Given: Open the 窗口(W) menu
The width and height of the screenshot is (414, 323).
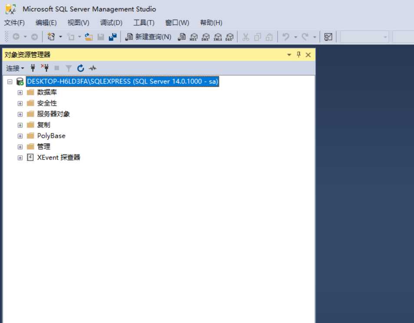Looking at the screenshot, I should point(177,23).
